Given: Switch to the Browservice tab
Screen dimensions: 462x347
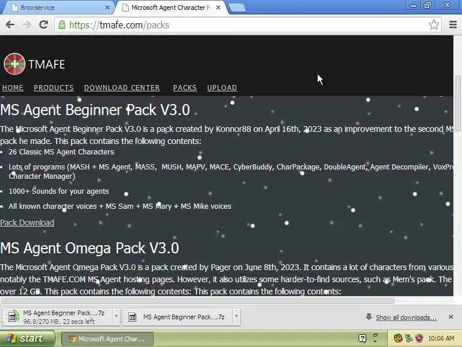Looking at the screenshot, I should coord(57,8).
